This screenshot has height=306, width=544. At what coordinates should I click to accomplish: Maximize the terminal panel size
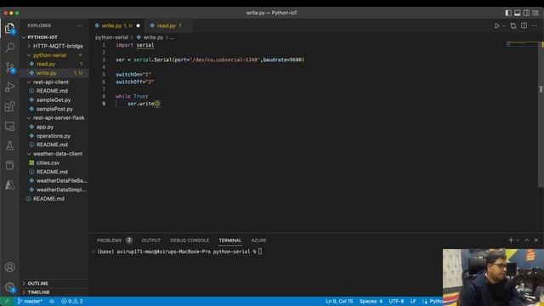tap(527, 240)
